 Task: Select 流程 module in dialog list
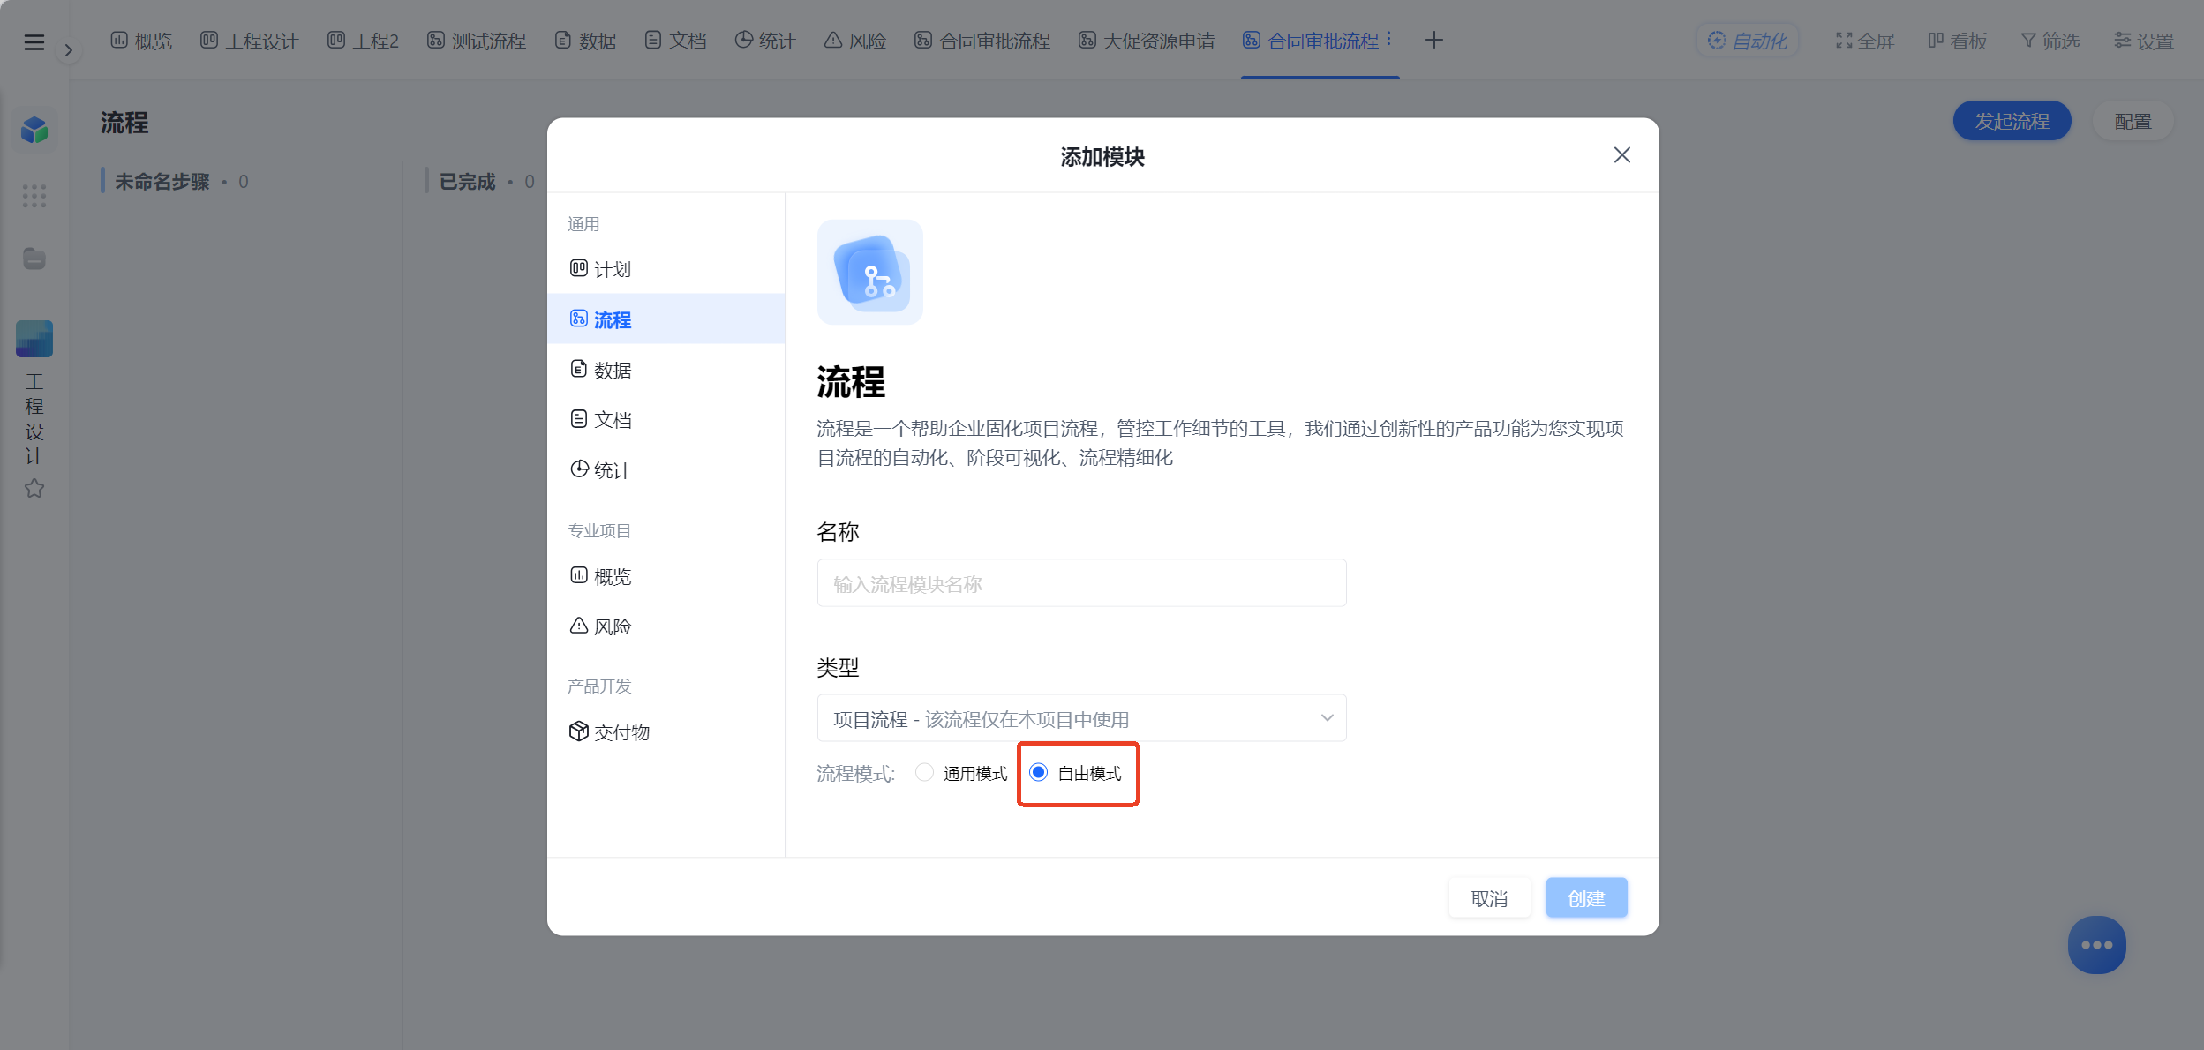[666, 319]
